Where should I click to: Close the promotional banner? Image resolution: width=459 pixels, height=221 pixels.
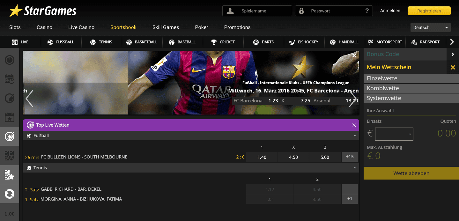tap(354, 55)
